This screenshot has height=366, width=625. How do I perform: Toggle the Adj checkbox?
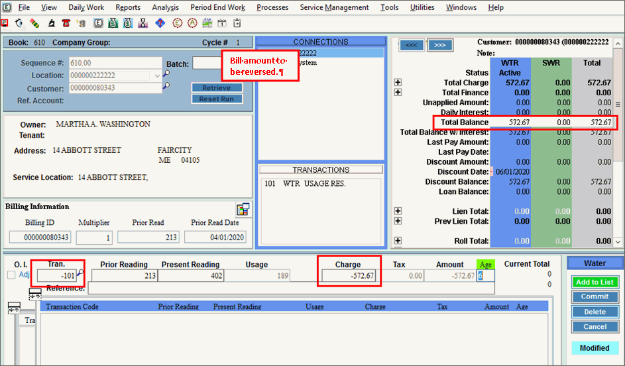click(11, 275)
